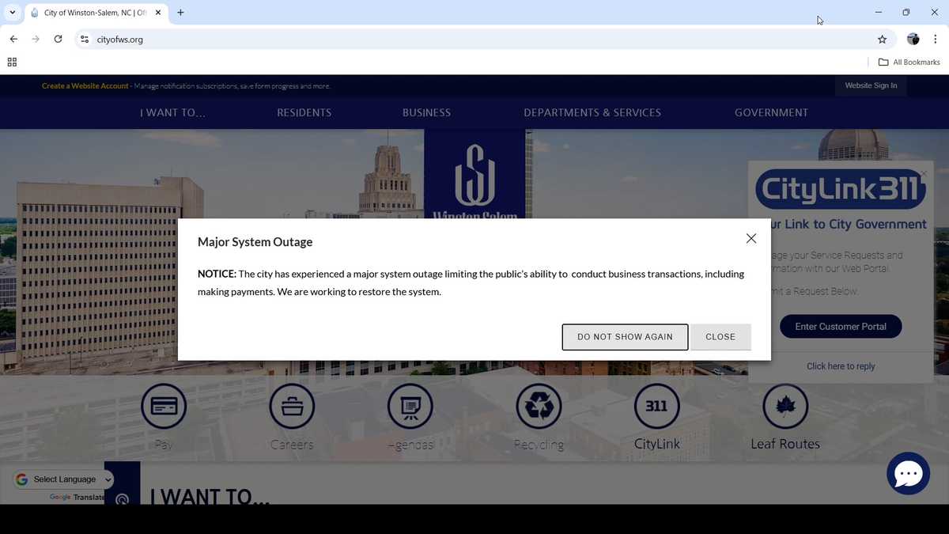The height and width of the screenshot is (534, 949).
Task: Click the Website Sign In button
Action: 871,85
